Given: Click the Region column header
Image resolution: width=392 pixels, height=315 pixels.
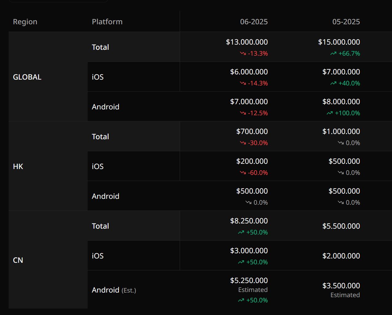Looking at the screenshot, I should pos(25,22).
